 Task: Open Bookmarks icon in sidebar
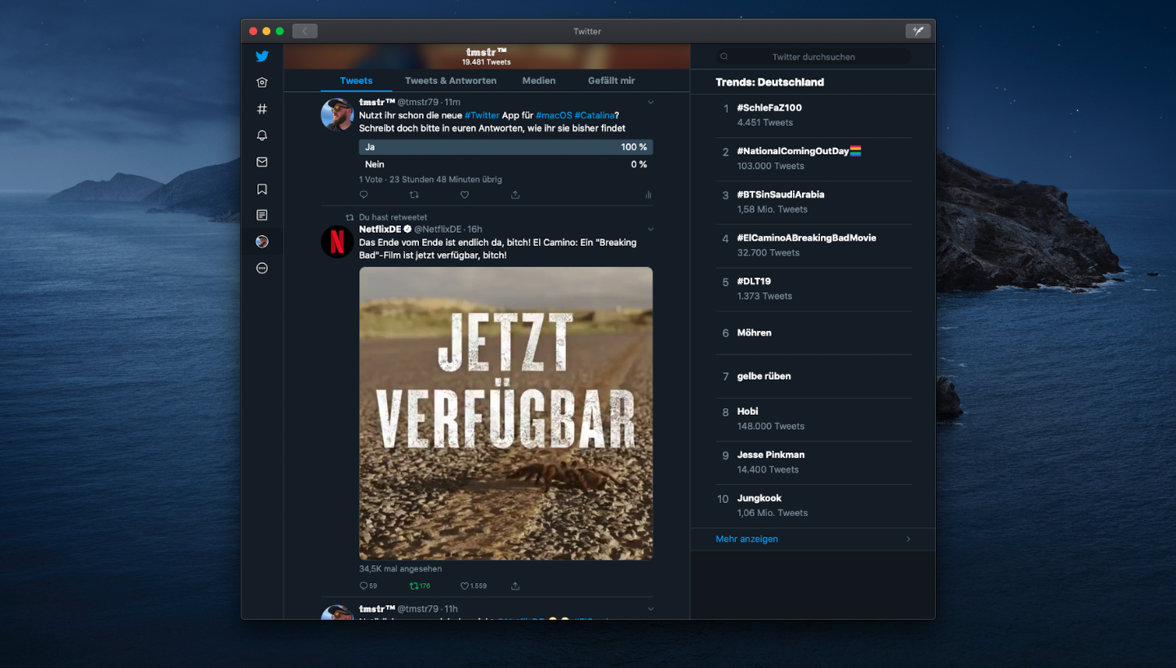click(x=262, y=189)
